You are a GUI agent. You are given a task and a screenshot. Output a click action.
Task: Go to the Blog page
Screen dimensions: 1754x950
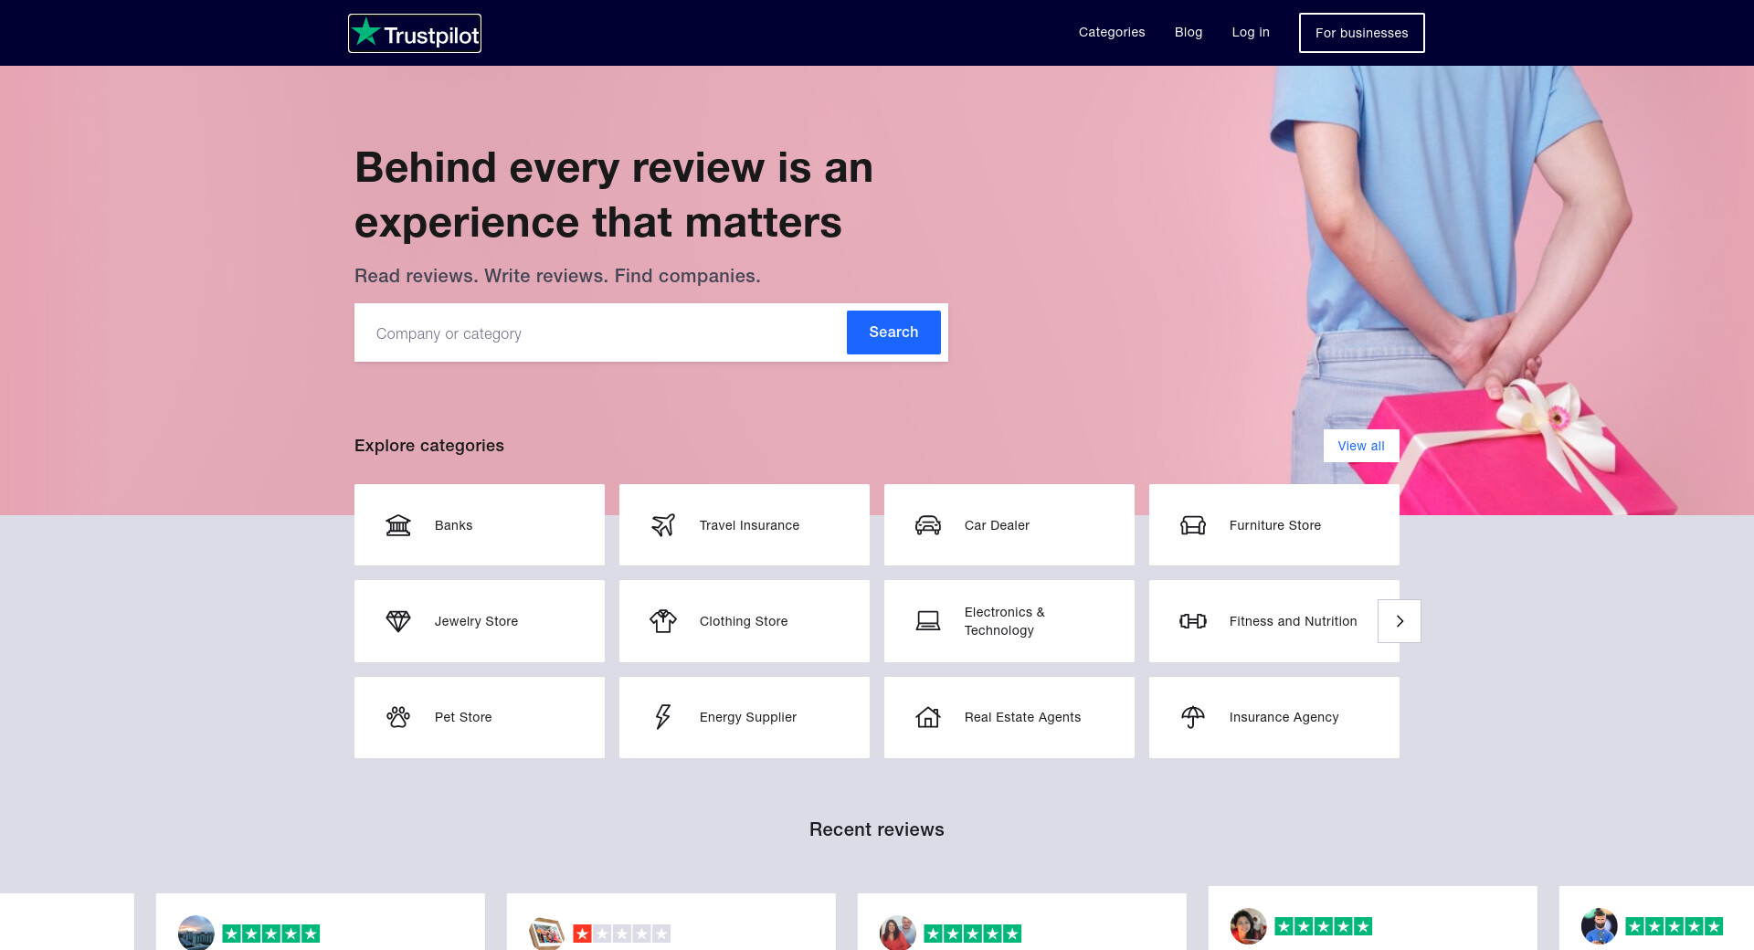tap(1189, 32)
